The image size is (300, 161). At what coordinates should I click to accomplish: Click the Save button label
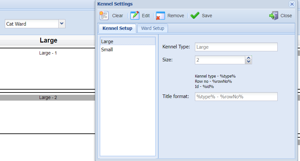coord(207,16)
